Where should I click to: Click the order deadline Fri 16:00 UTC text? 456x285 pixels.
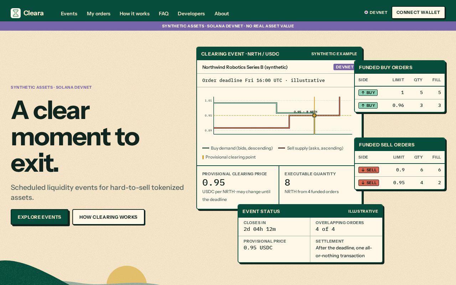coord(263,81)
